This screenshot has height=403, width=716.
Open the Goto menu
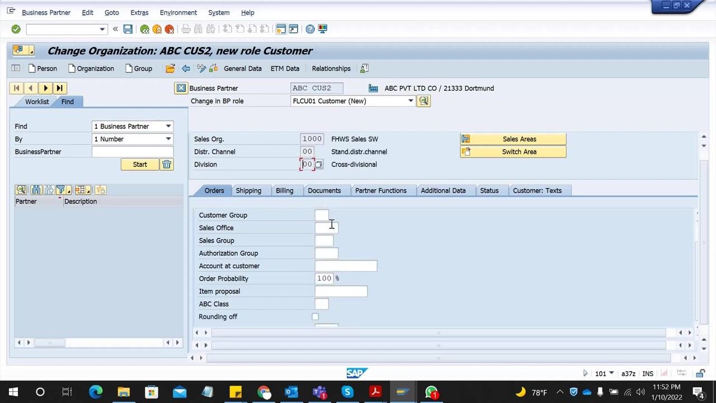(112, 12)
